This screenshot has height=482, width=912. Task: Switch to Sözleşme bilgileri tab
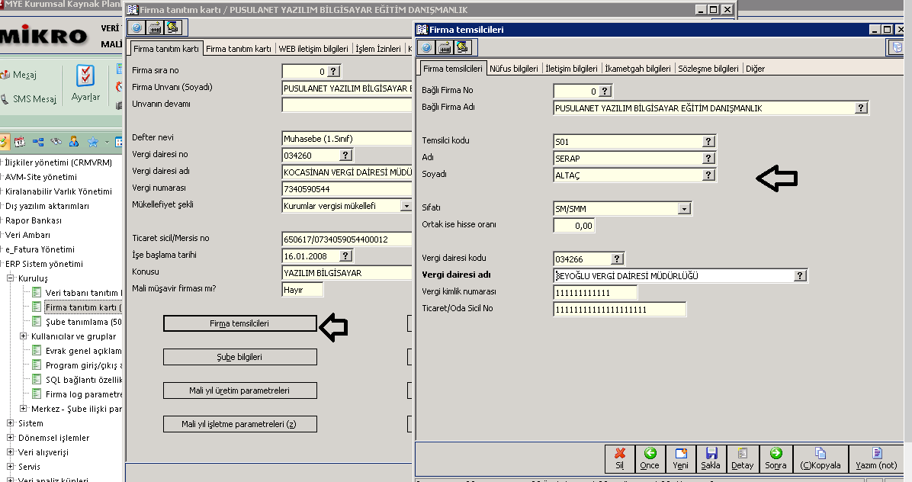(x=708, y=69)
